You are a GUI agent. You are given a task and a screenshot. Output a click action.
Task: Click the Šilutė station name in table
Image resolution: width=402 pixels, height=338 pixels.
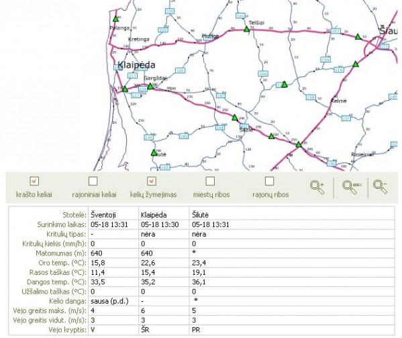coord(200,215)
